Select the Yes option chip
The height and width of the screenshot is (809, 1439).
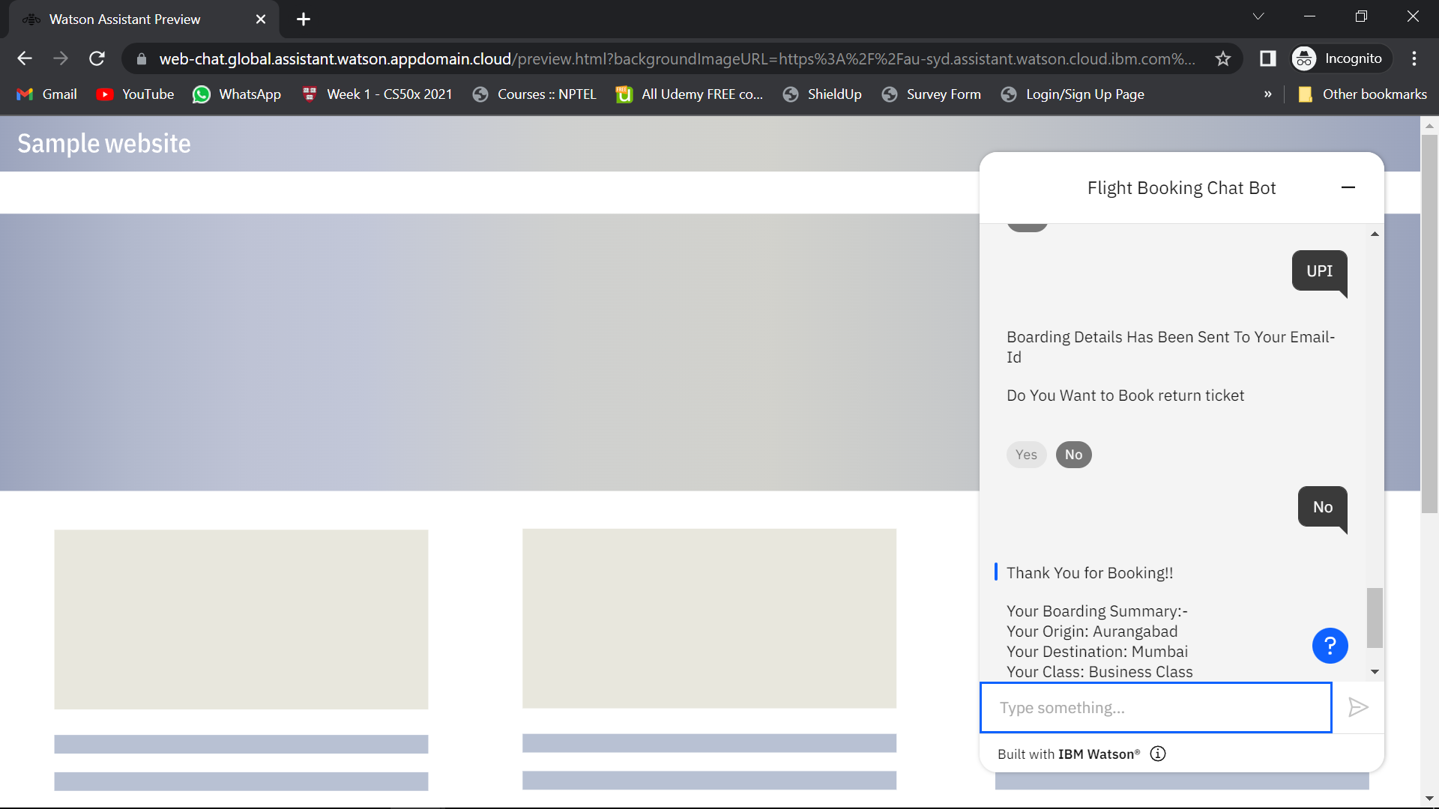point(1026,455)
